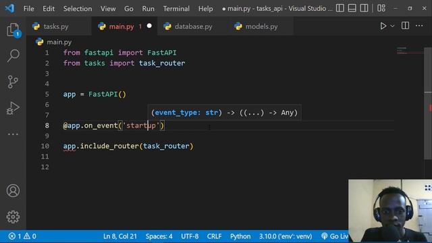432x243 pixels.
Task: Click 'include_router' on line 10
Action: click(x=109, y=146)
